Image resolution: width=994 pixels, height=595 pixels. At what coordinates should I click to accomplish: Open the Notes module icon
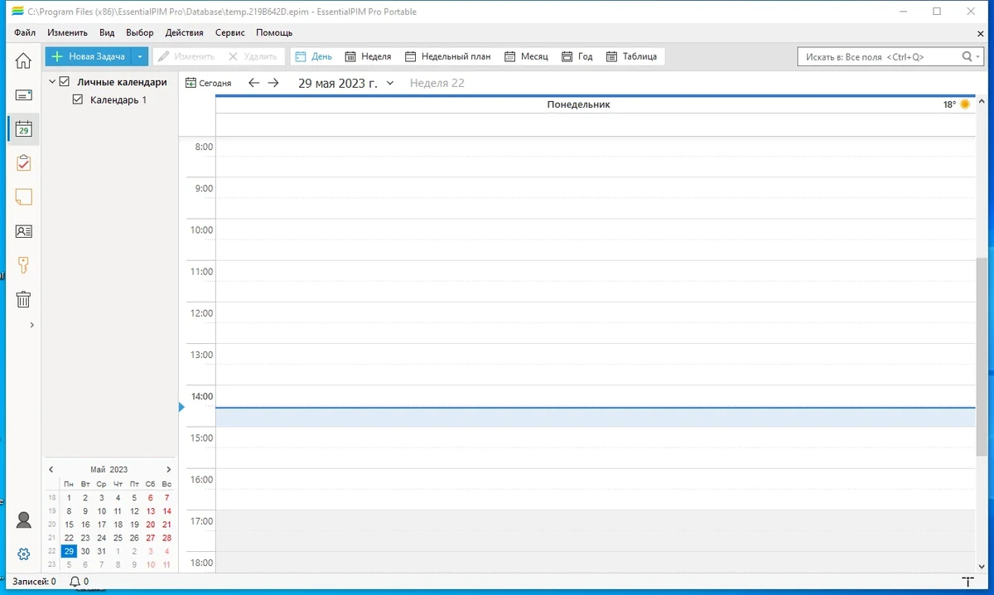click(x=23, y=197)
